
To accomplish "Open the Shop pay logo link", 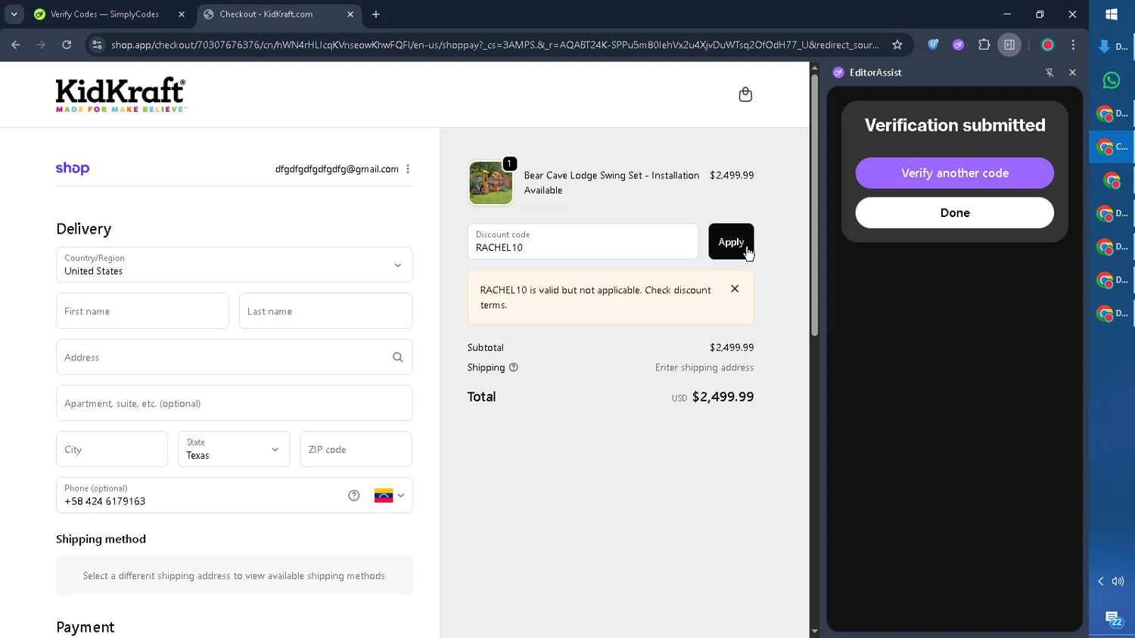I will 73,168.
